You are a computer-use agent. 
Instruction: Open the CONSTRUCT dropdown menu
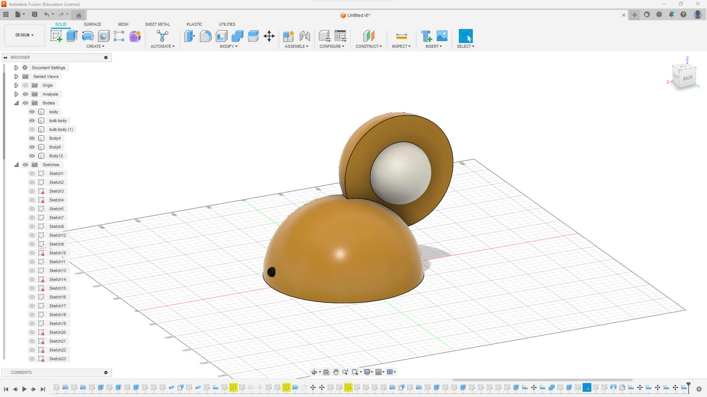(369, 46)
